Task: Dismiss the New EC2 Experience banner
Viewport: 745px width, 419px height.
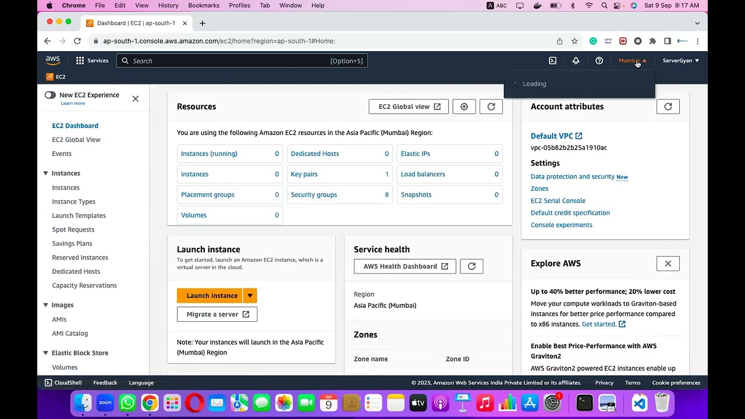Action: coord(136,99)
